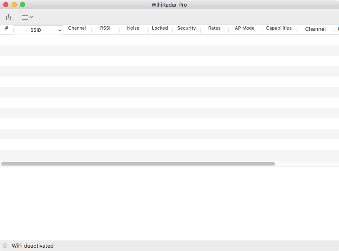339x251 pixels.
Task: Click the larger Channel header after Capabilities
Action: 315,29
